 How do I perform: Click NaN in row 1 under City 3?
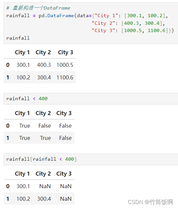click(x=66, y=199)
